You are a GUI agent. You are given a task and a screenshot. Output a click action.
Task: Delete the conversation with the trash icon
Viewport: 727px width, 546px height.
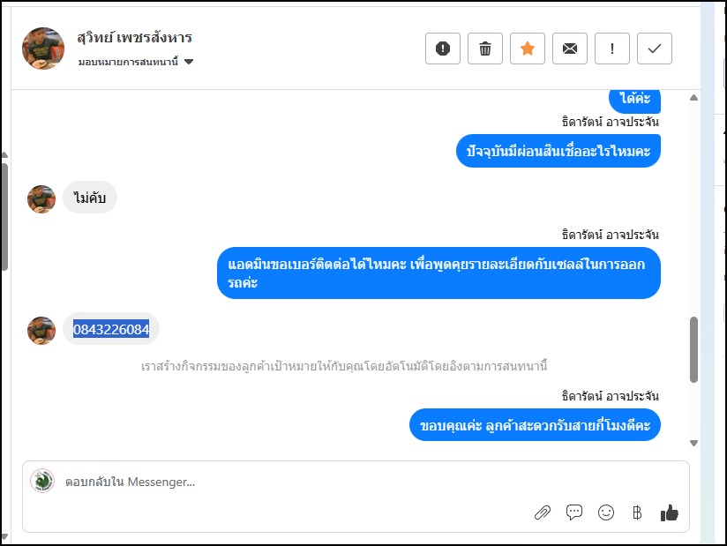(x=485, y=49)
